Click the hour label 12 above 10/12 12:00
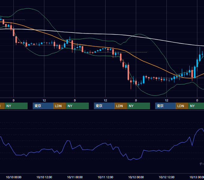The image size is (204, 180). [x=167, y=100]
